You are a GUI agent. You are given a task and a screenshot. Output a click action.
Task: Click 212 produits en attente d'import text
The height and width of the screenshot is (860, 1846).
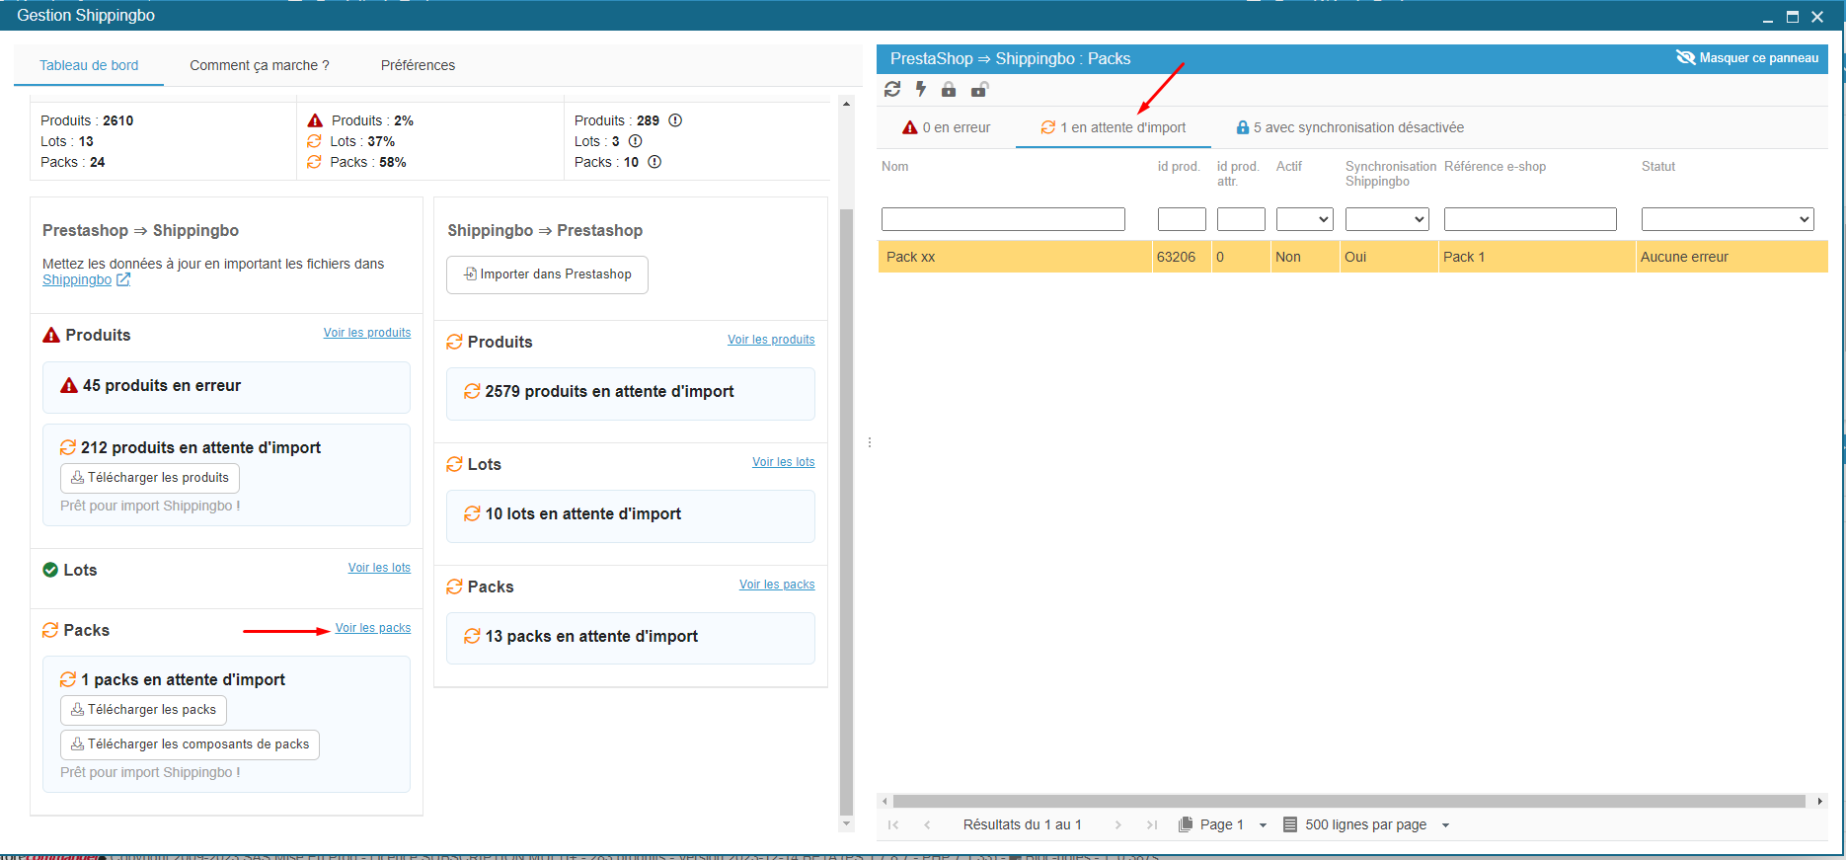pos(200,448)
